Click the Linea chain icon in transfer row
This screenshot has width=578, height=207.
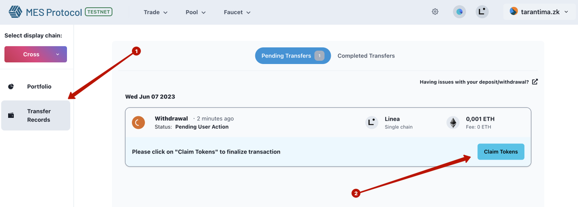tap(371, 123)
